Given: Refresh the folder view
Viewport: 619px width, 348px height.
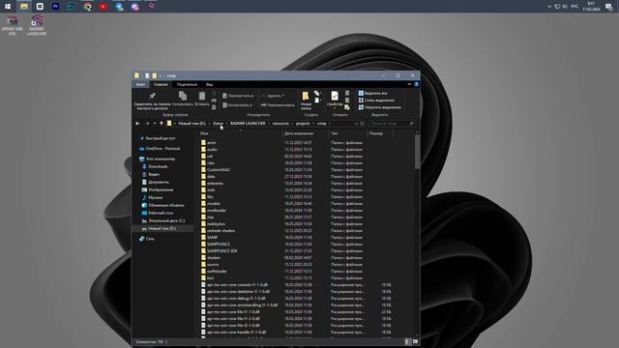Looking at the screenshot, I should pyautogui.click(x=362, y=124).
